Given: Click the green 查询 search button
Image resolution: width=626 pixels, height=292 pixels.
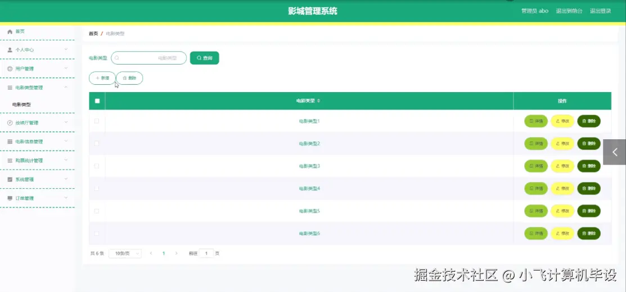Looking at the screenshot, I should (x=204, y=58).
